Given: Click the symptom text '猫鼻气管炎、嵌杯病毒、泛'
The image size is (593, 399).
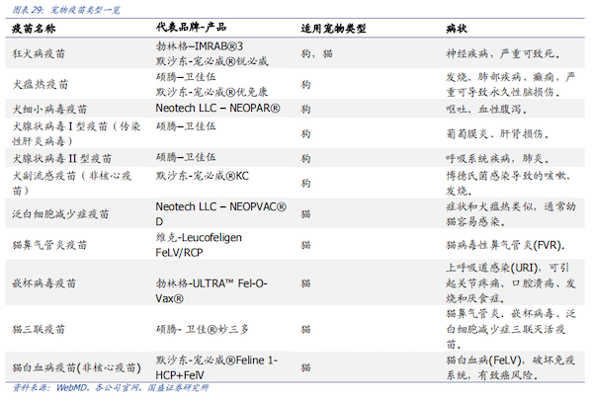Looking at the screenshot, I should pos(511,314).
